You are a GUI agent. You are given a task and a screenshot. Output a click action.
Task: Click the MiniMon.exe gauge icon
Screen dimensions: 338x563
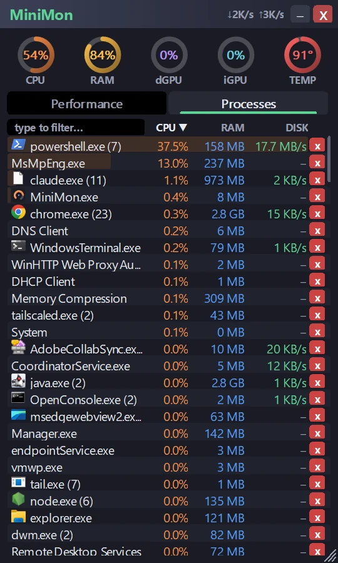pos(18,196)
